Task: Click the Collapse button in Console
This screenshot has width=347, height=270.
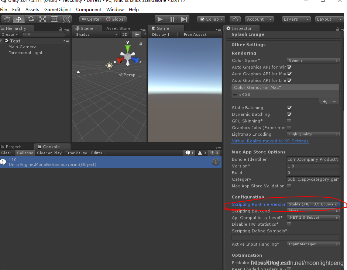Action: click(x=25, y=153)
